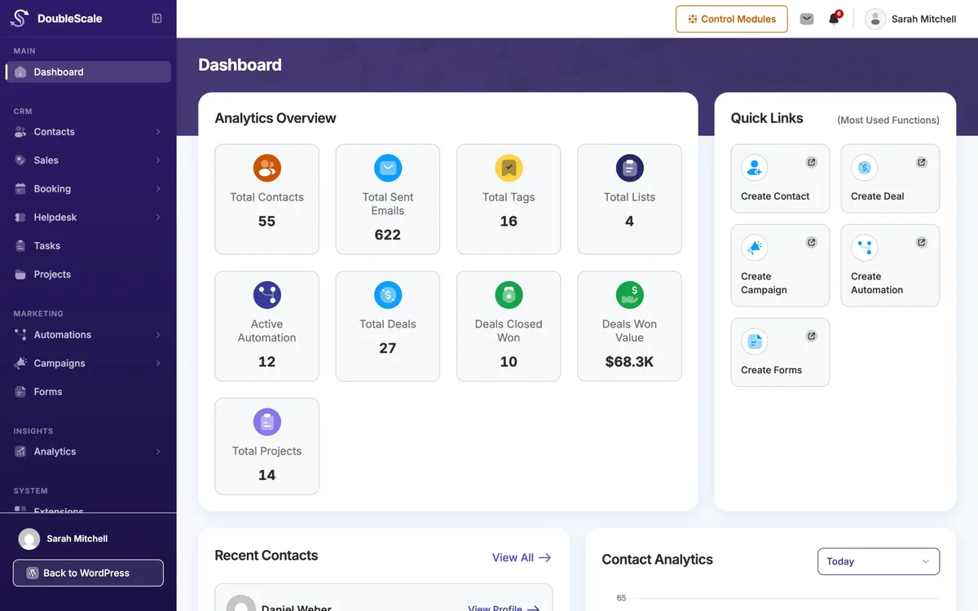Click View Profile link for Daniel Weber
Screen dimensions: 978x611
pyautogui.click(x=504, y=608)
